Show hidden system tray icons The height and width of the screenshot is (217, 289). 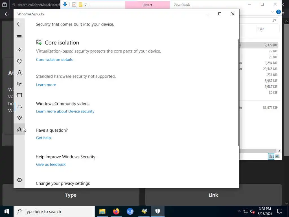[x=239, y=211]
